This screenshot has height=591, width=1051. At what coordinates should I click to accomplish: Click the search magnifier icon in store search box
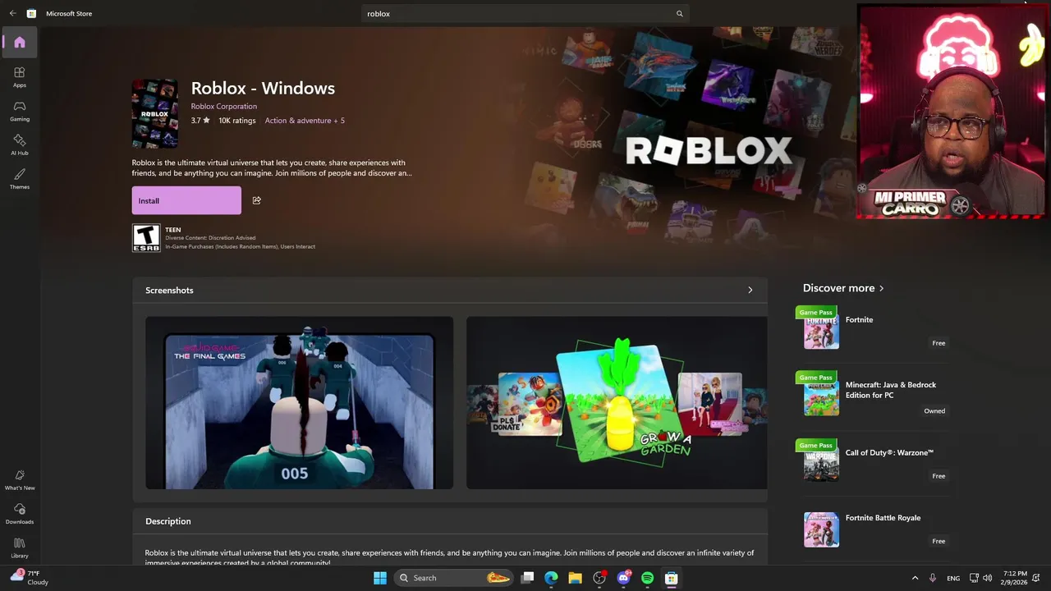[x=679, y=13]
